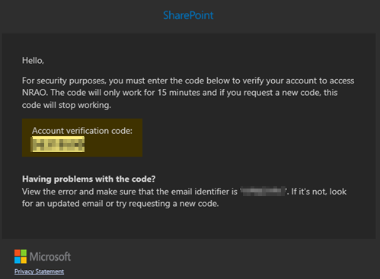
Task: Click the blue square of Microsoft logo
Action: point(18,260)
